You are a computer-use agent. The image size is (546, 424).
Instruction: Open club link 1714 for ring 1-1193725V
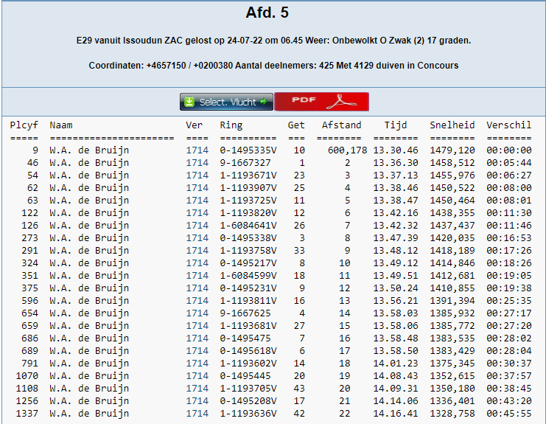197,201
